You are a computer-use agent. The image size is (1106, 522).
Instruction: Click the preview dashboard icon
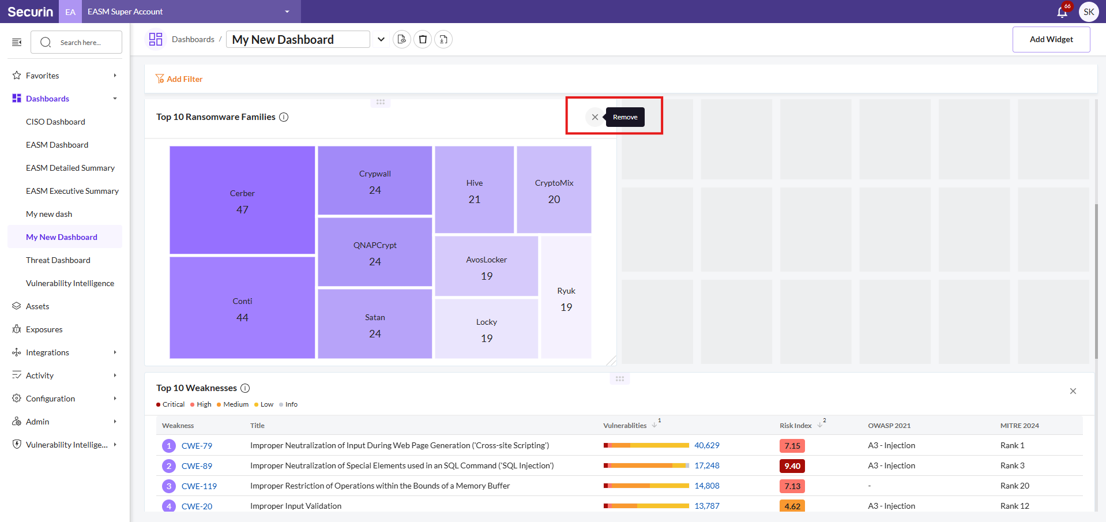pyautogui.click(x=402, y=39)
